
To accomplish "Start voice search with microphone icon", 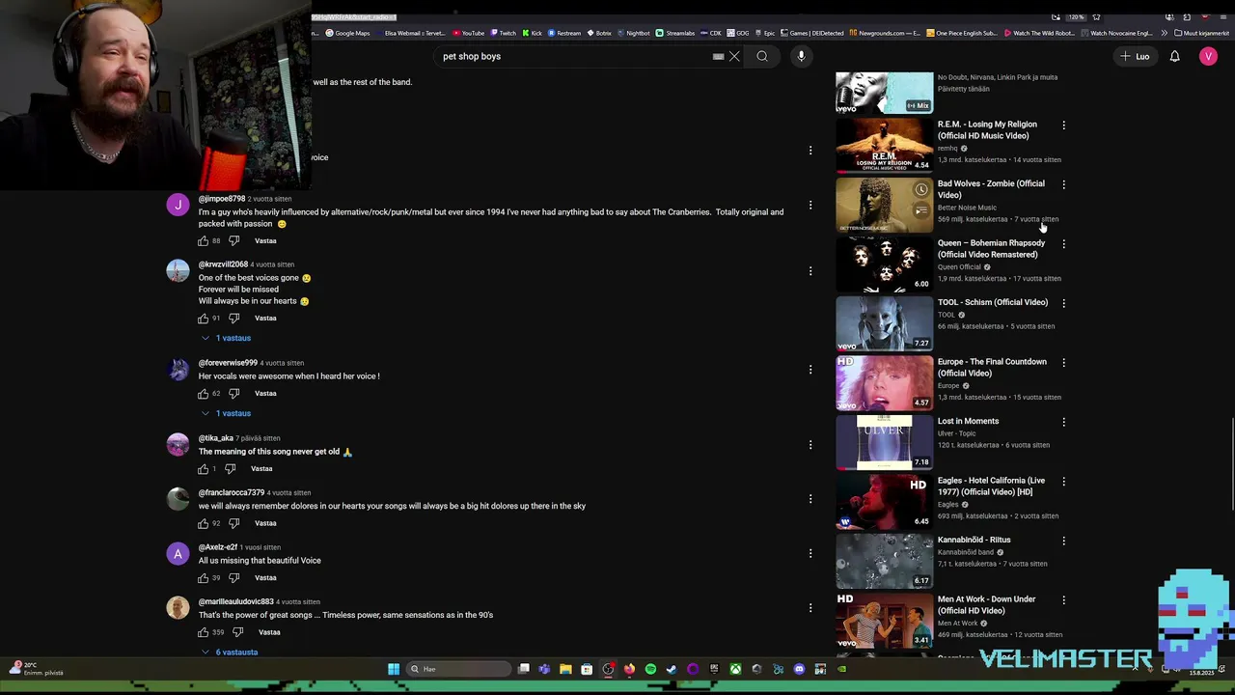I will point(801,56).
